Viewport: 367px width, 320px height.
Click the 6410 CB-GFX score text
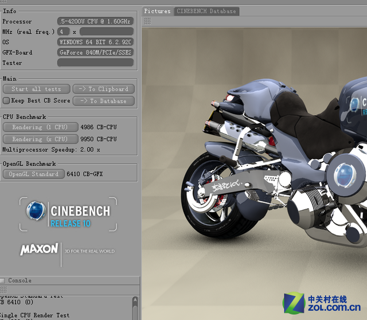click(x=84, y=174)
